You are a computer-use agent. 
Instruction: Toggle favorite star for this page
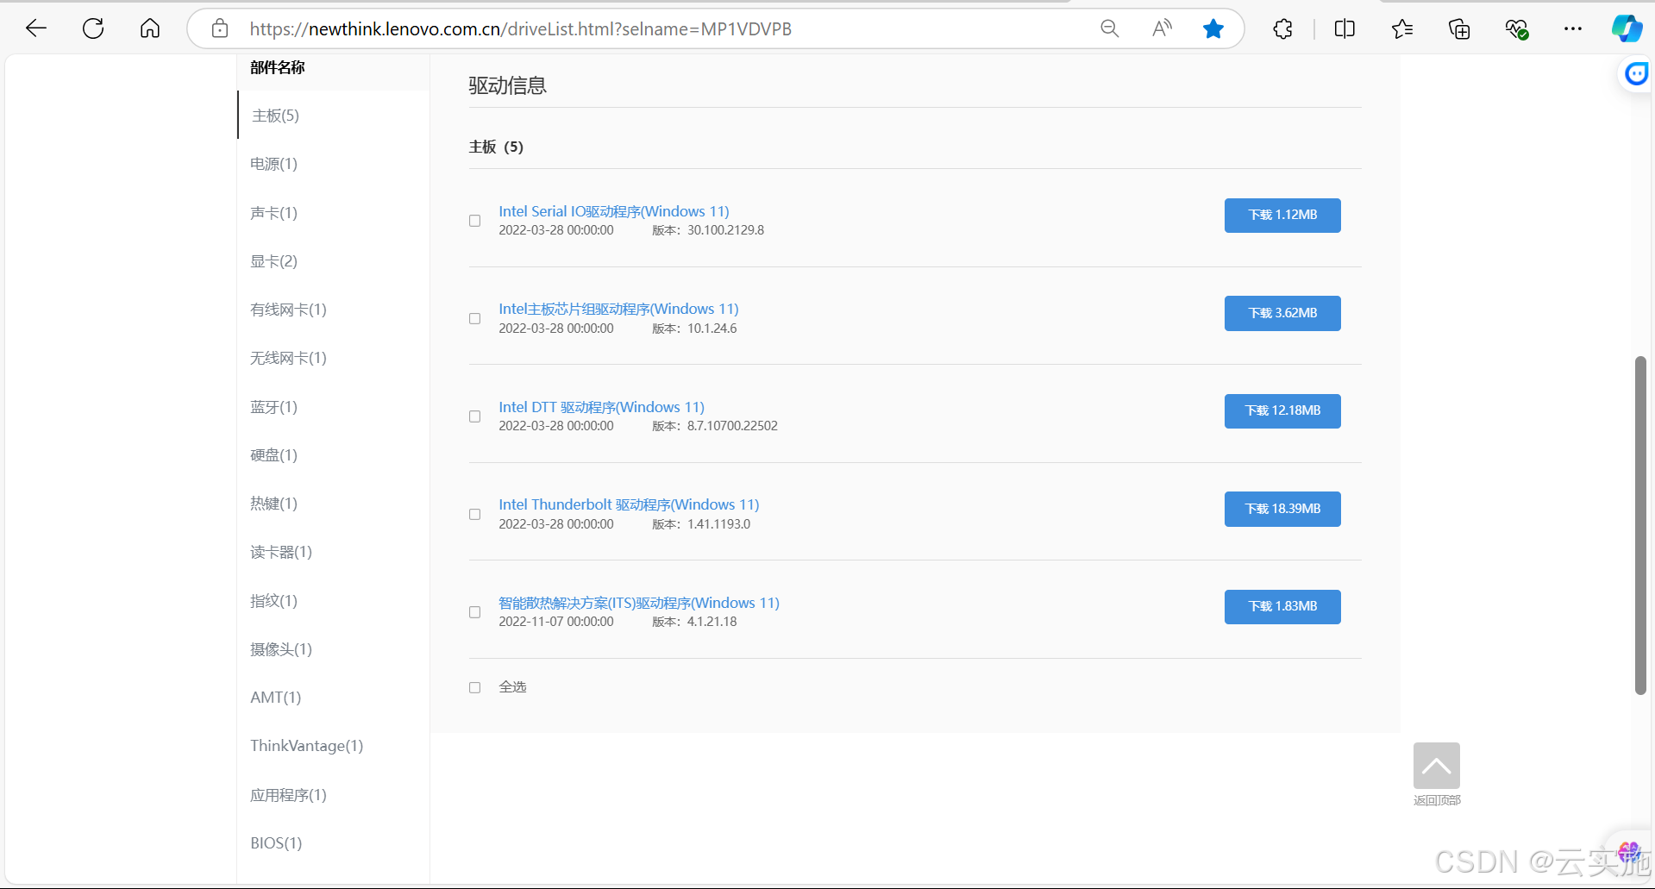coord(1213,28)
